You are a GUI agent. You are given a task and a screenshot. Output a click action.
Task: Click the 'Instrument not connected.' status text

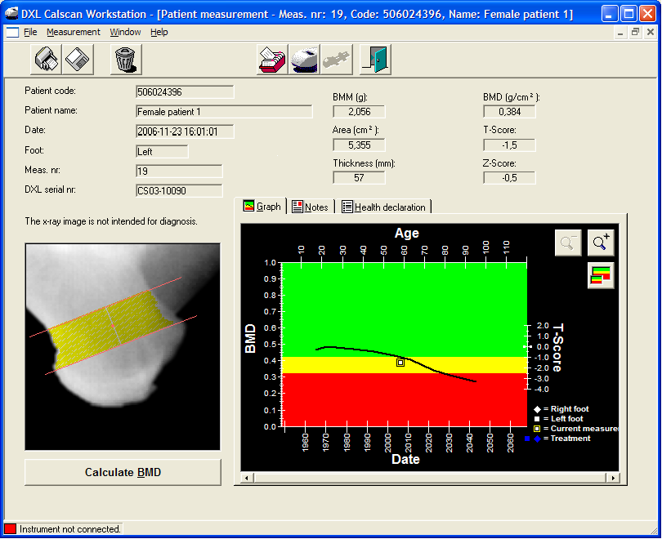pyautogui.click(x=70, y=529)
